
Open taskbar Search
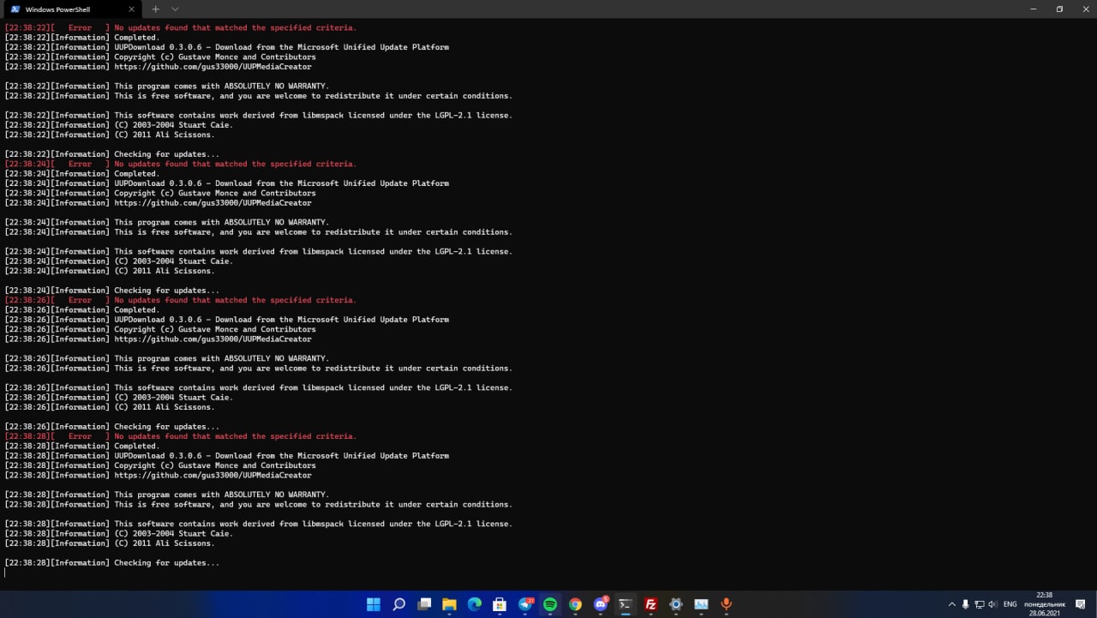399,604
